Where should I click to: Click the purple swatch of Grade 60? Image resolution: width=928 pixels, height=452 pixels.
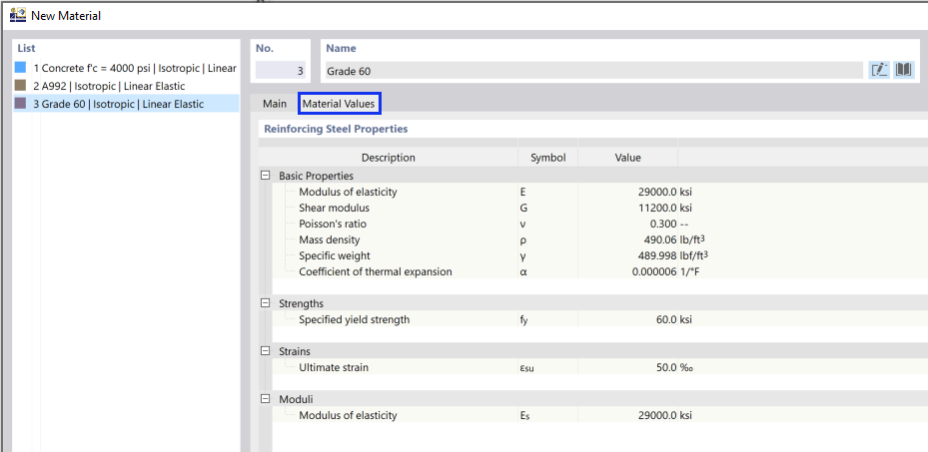coord(21,104)
